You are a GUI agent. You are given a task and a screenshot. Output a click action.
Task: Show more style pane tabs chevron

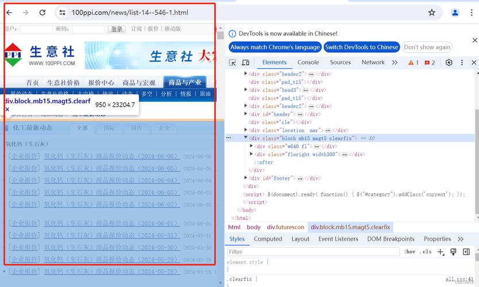(461, 239)
